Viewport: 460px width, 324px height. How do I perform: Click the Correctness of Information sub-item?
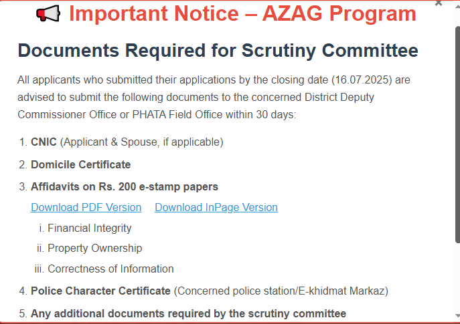tap(110, 269)
